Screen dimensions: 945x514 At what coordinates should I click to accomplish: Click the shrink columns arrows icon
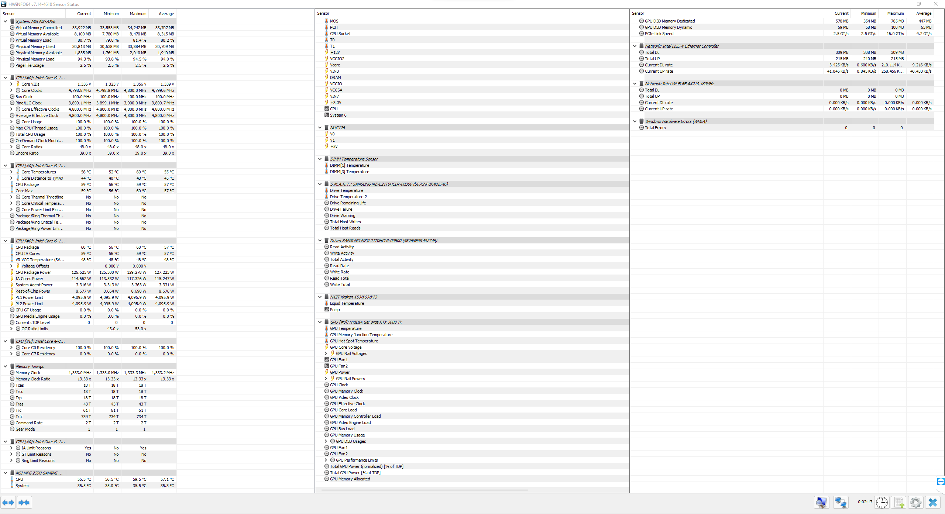point(24,502)
